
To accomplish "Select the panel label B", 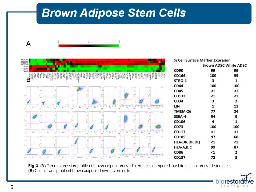I will coord(29,80).
